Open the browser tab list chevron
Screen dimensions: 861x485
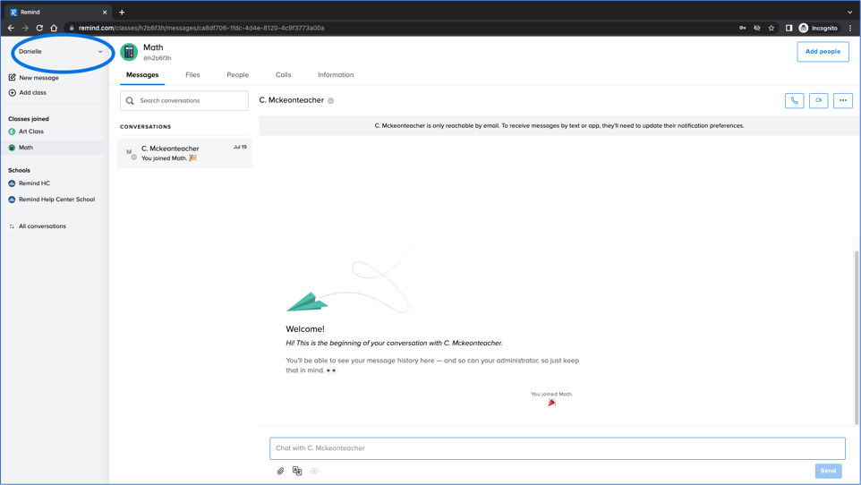click(x=849, y=12)
